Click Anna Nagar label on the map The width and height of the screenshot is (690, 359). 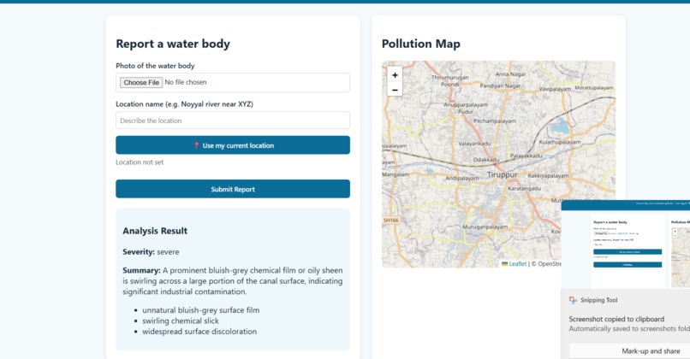pos(510,74)
